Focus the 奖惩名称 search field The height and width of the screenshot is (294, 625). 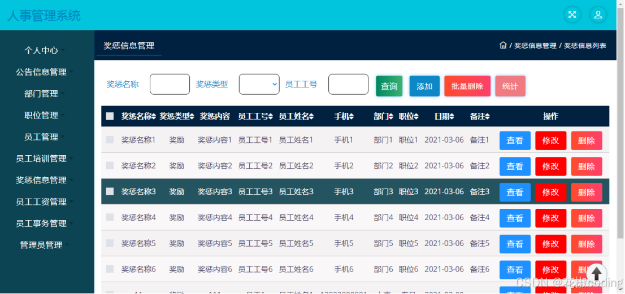click(x=170, y=84)
